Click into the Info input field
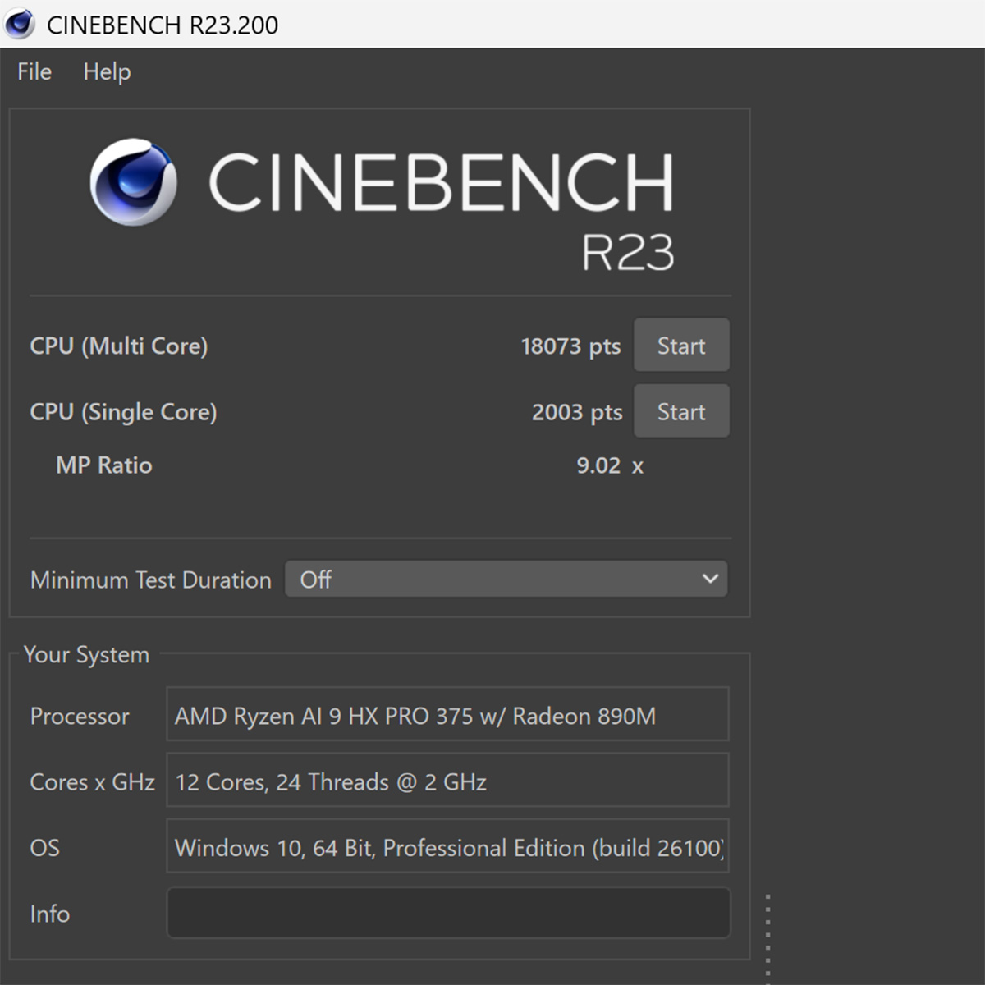Viewport: 985px width, 985px height. coord(448,913)
